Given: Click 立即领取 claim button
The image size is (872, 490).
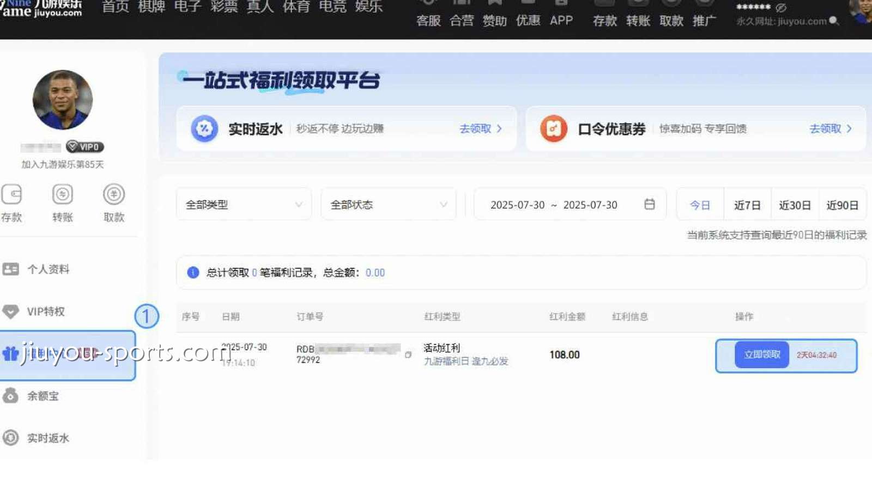Looking at the screenshot, I should (x=762, y=354).
